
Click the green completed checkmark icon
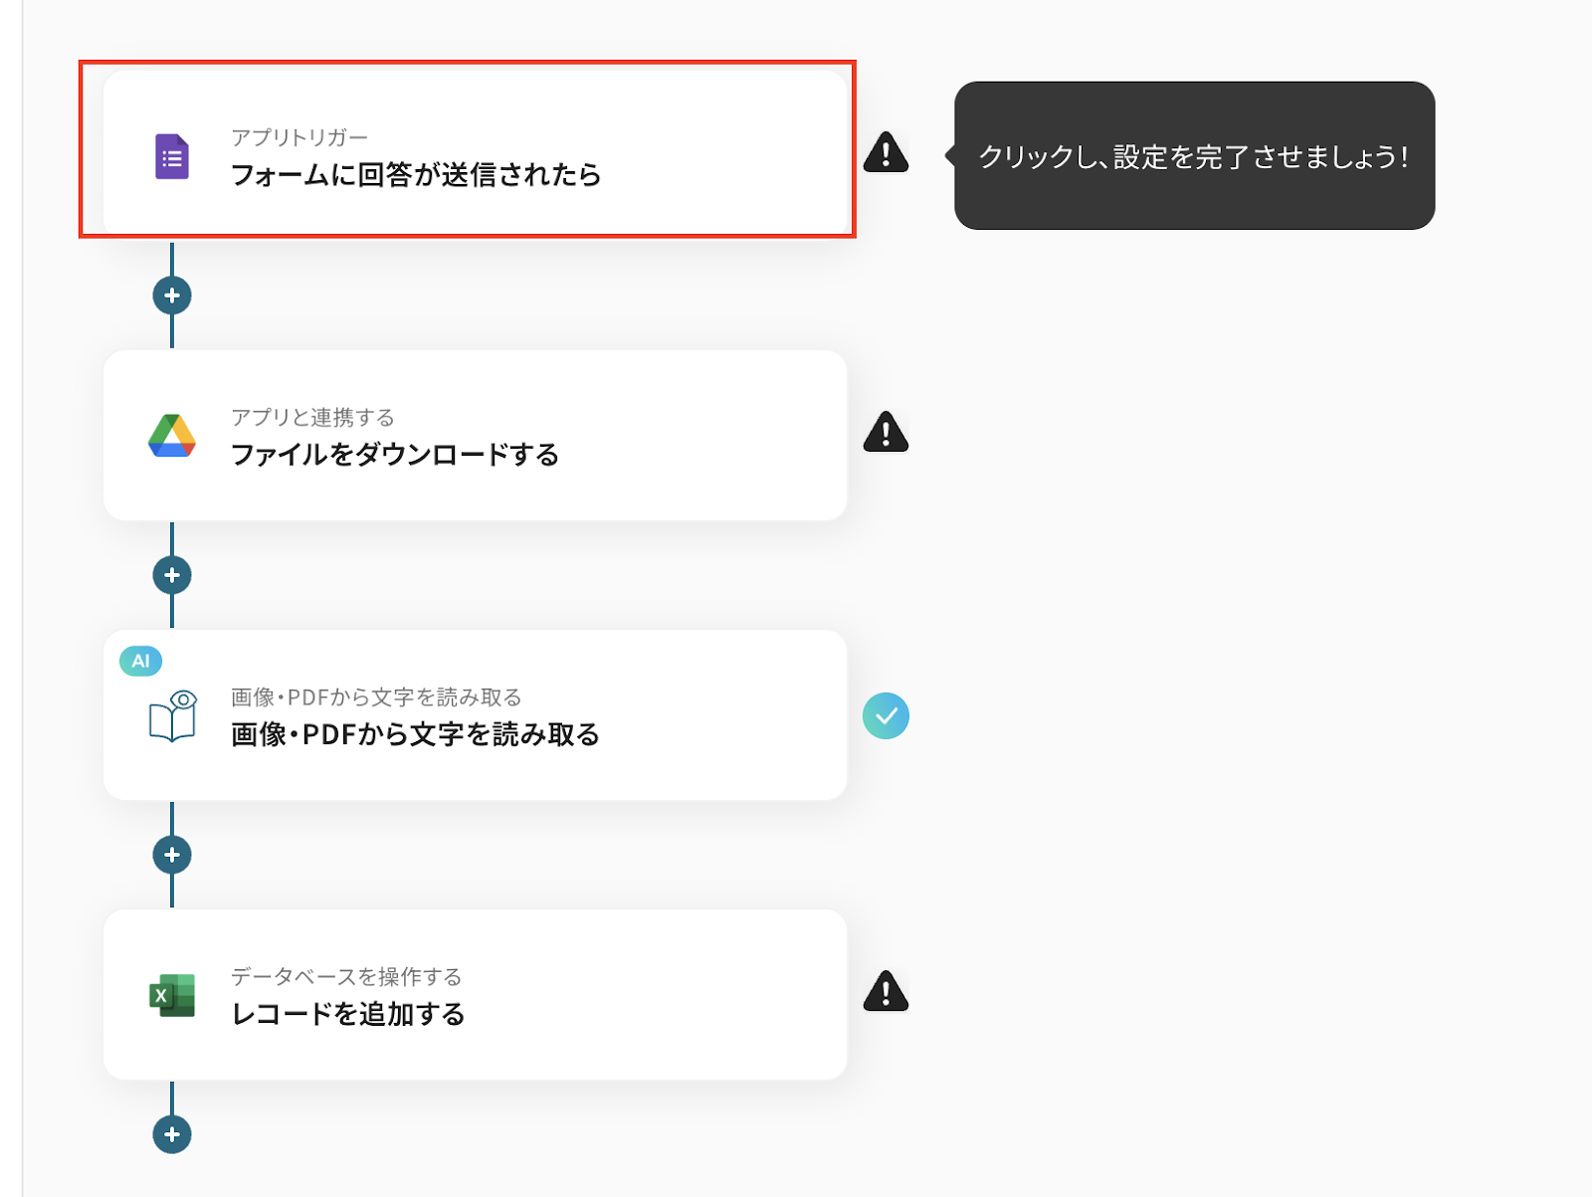click(886, 715)
